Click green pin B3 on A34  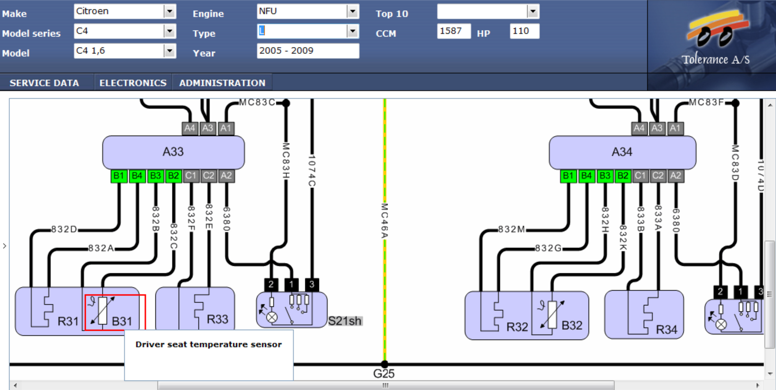(605, 176)
